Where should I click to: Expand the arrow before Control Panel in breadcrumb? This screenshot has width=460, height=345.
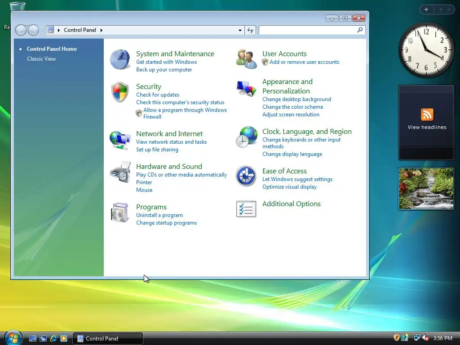tap(59, 30)
